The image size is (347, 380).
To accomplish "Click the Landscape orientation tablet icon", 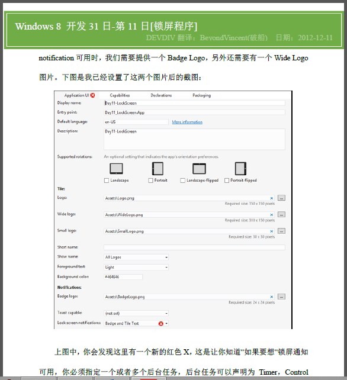I will click(116, 169).
